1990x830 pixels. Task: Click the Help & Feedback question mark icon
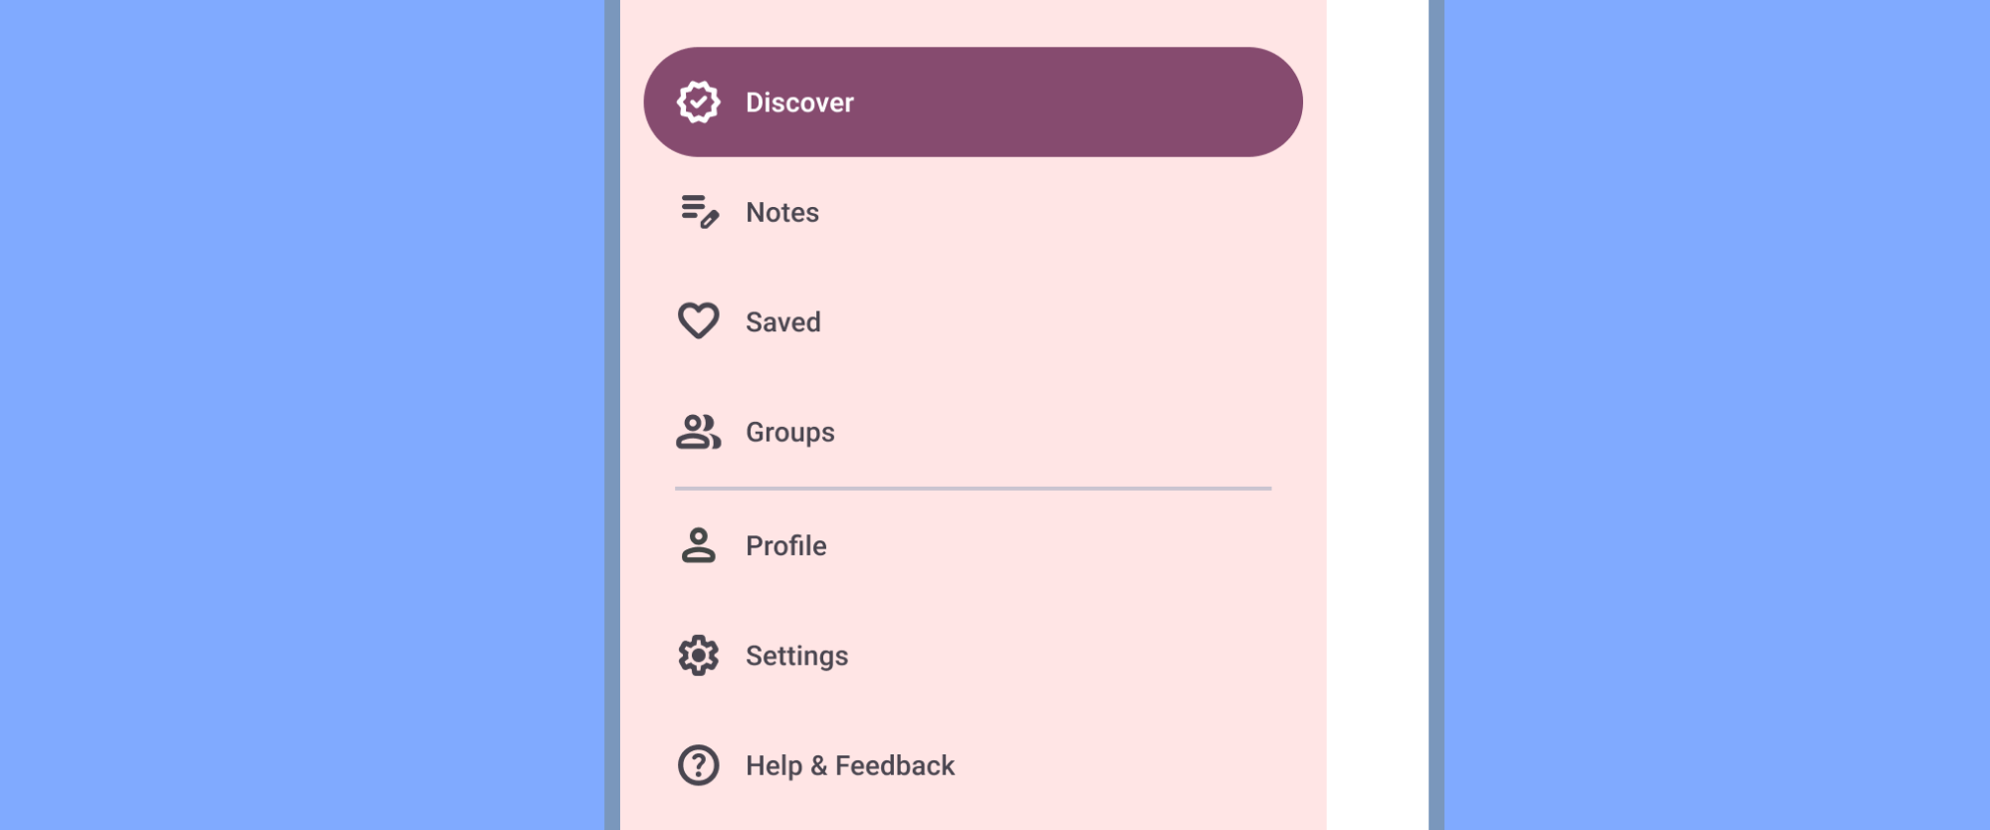click(x=699, y=764)
